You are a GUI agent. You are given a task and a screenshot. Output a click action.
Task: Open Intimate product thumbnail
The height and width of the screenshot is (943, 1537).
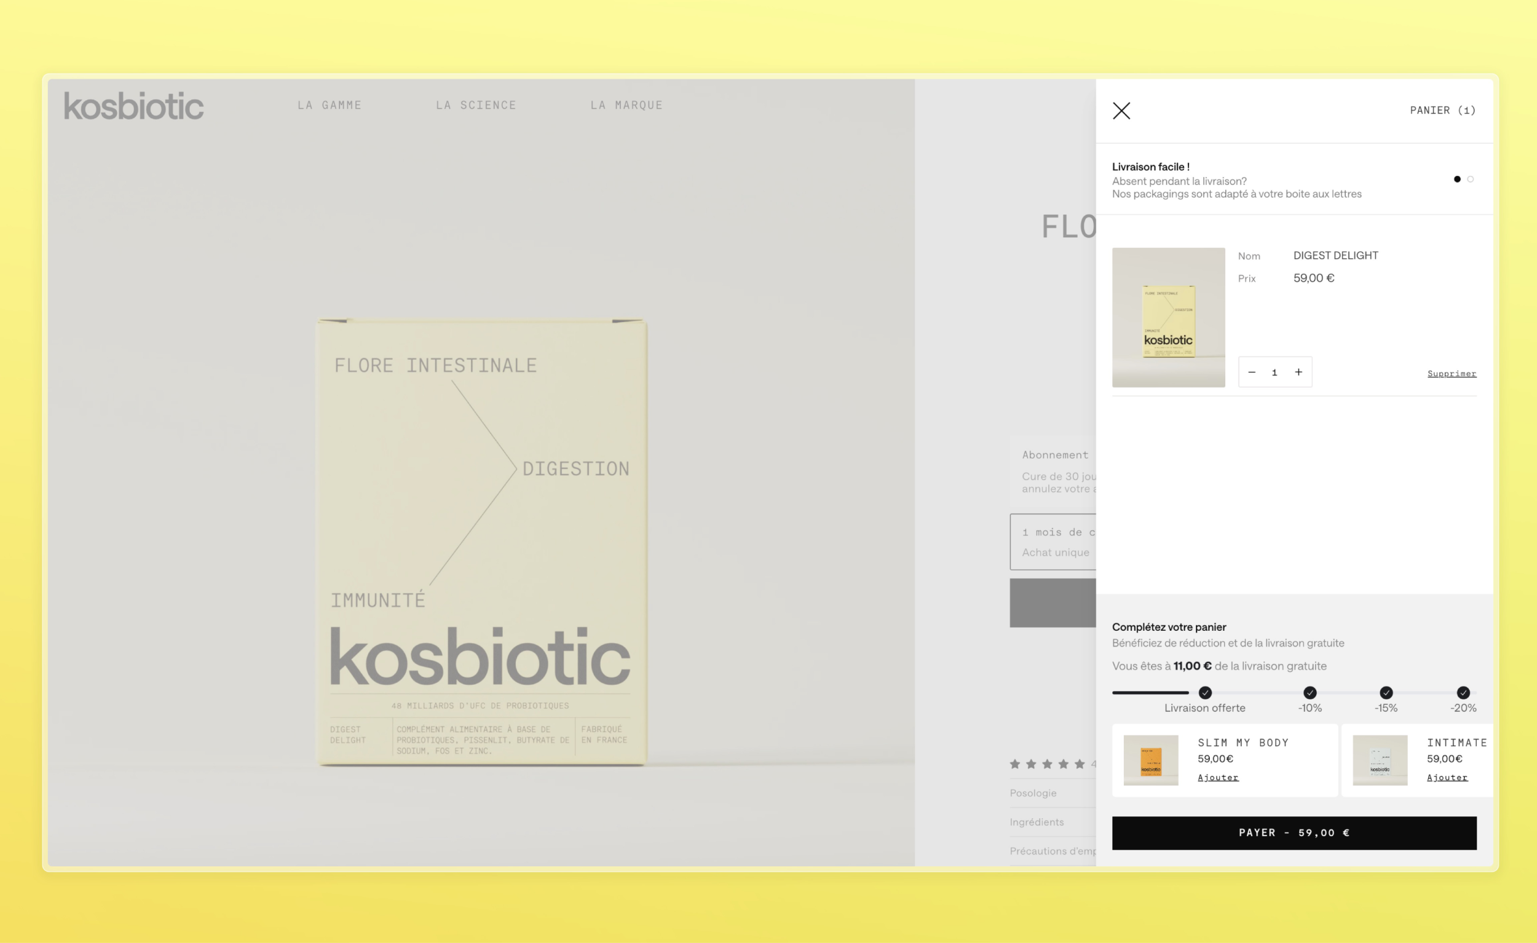(1380, 760)
